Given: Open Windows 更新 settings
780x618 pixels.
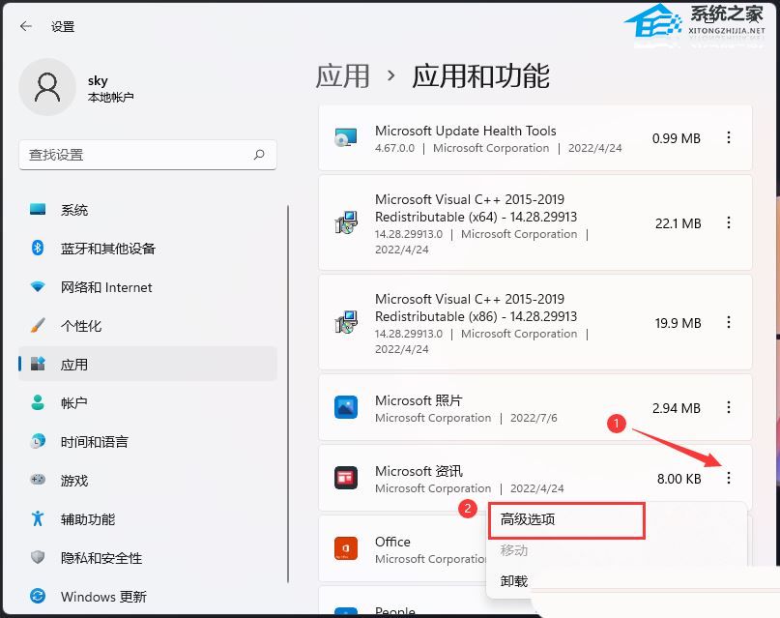Looking at the screenshot, I should pos(148,596).
